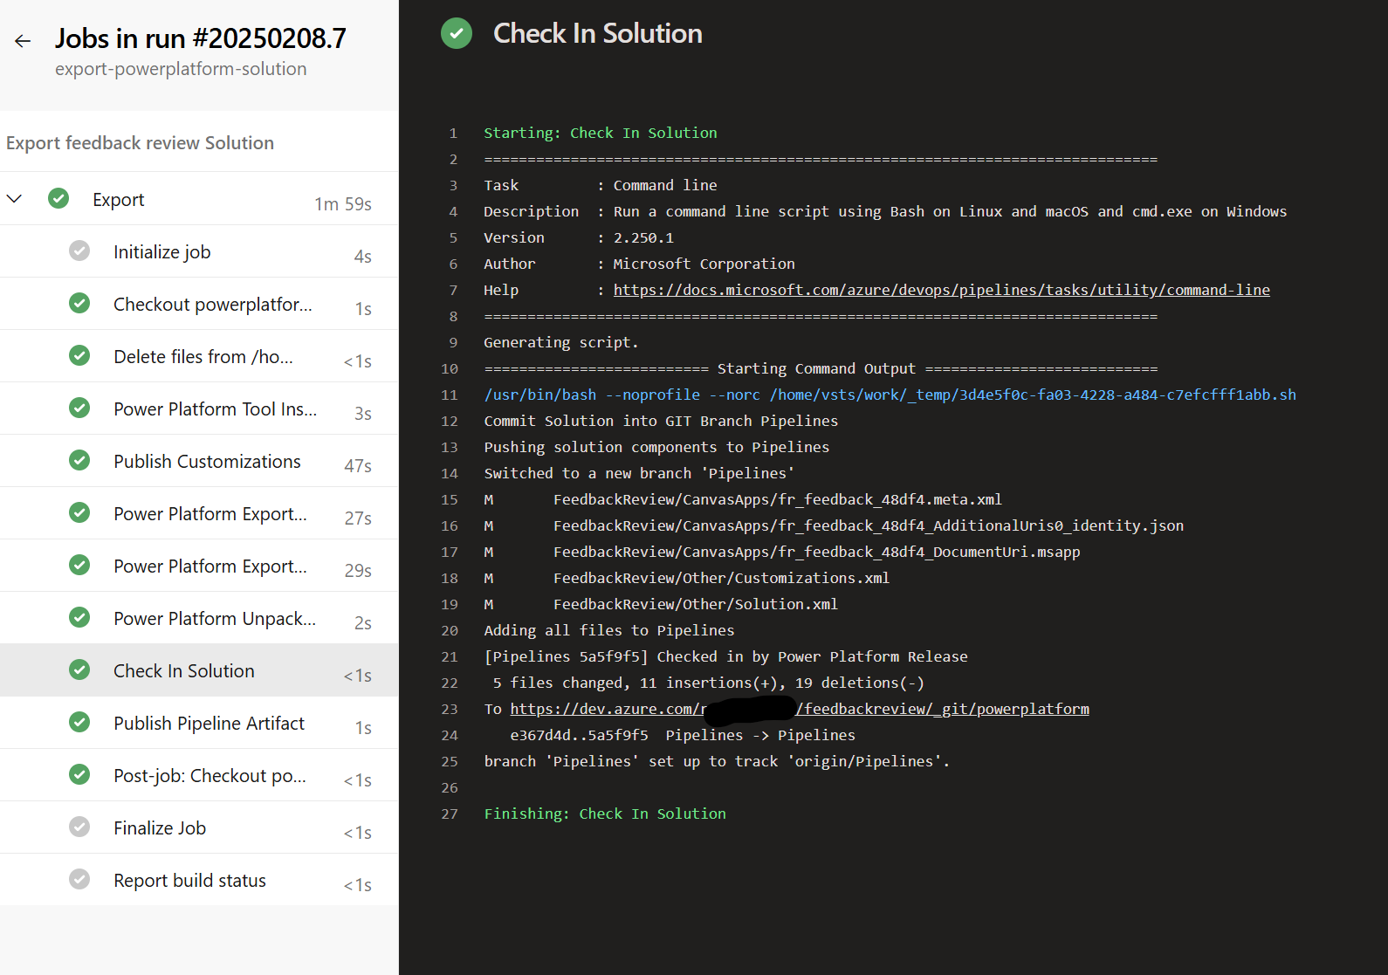Click the large green check in log header
This screenshot has width=1388, height=975.
pyautogui.click(x=456, y=34)
